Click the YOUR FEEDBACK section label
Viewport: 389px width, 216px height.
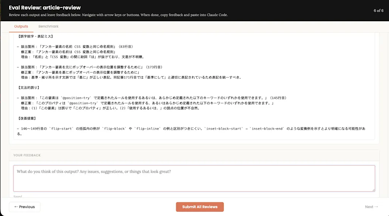point(27,155)
